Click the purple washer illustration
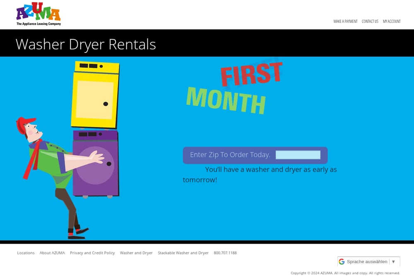Screen dimensions: 414x276 [x=96, y=163]
